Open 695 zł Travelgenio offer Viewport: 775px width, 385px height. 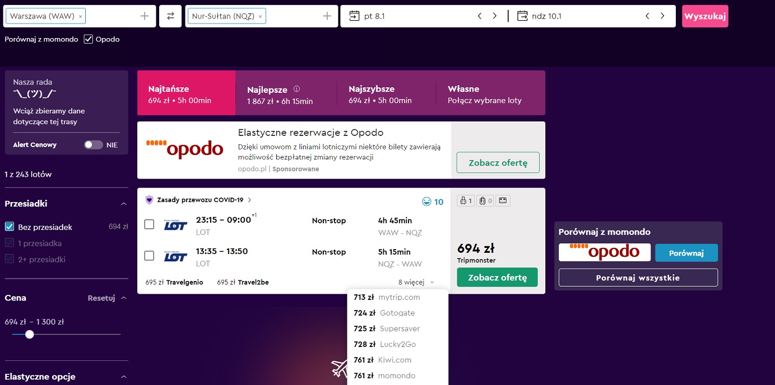[x=174, y=283]
